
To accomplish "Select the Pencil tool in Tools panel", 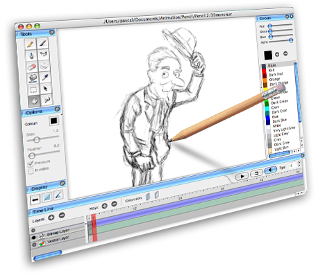I will (31, 44).
